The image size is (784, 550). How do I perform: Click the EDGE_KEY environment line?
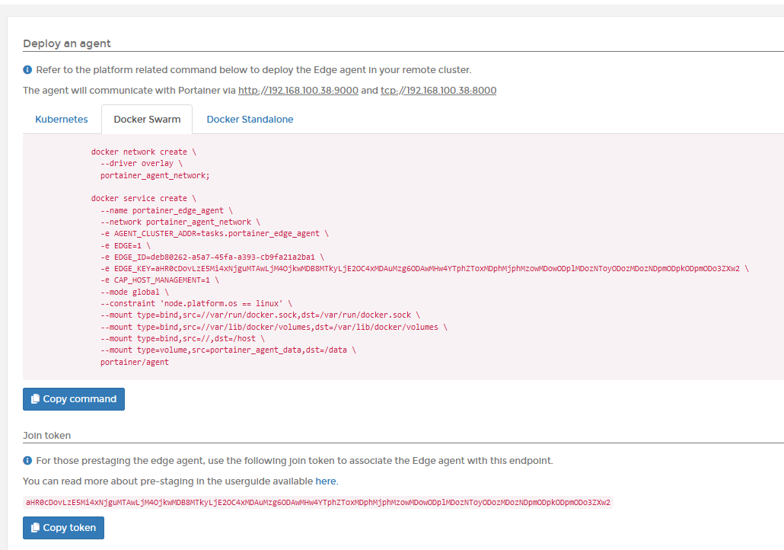pyautogui.click(x=425, y=268)
